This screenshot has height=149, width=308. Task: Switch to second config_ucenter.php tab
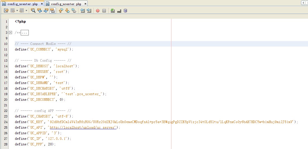[x=66, y=4]
